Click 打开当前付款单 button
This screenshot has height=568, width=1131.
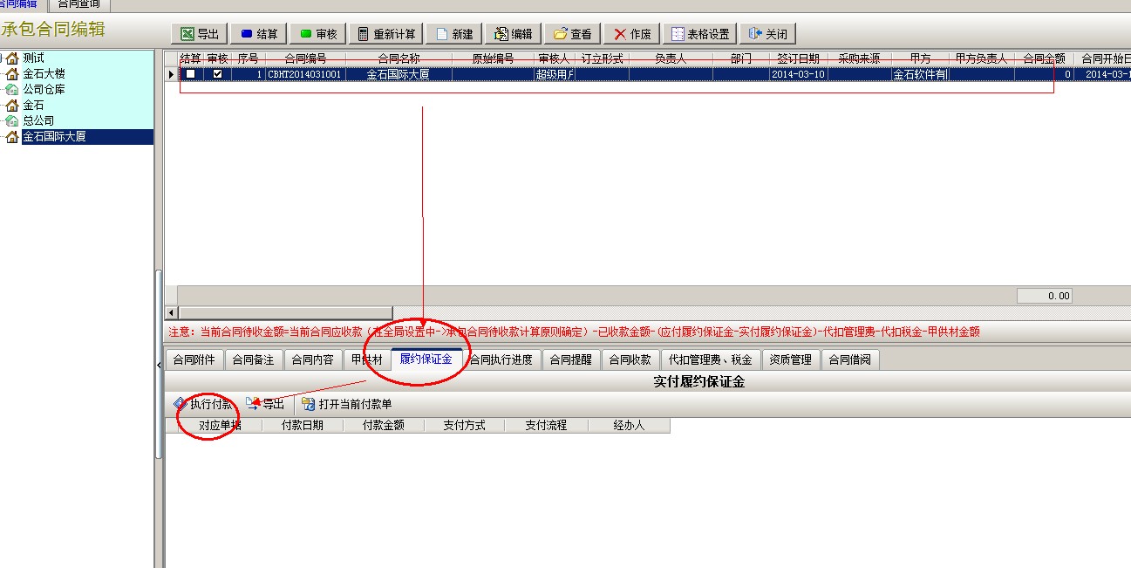tap(347, 404)
